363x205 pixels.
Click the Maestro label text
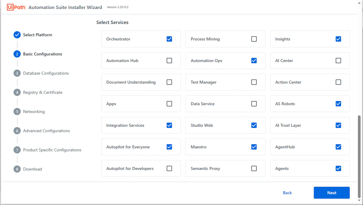[x=198, y=147]
